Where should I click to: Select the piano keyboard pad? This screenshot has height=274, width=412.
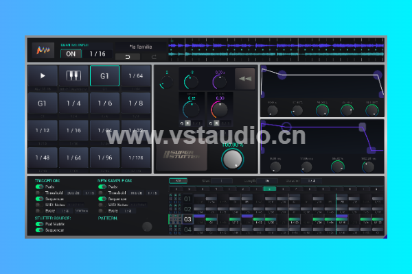point(73,76)
